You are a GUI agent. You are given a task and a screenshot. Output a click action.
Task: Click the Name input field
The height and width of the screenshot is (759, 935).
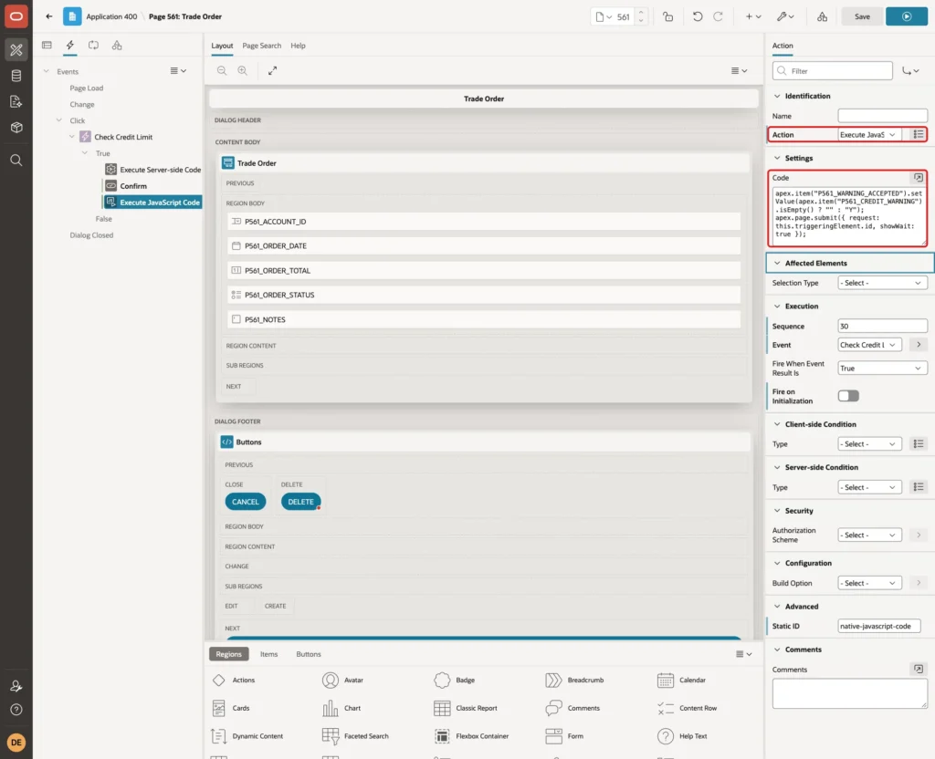882,116
